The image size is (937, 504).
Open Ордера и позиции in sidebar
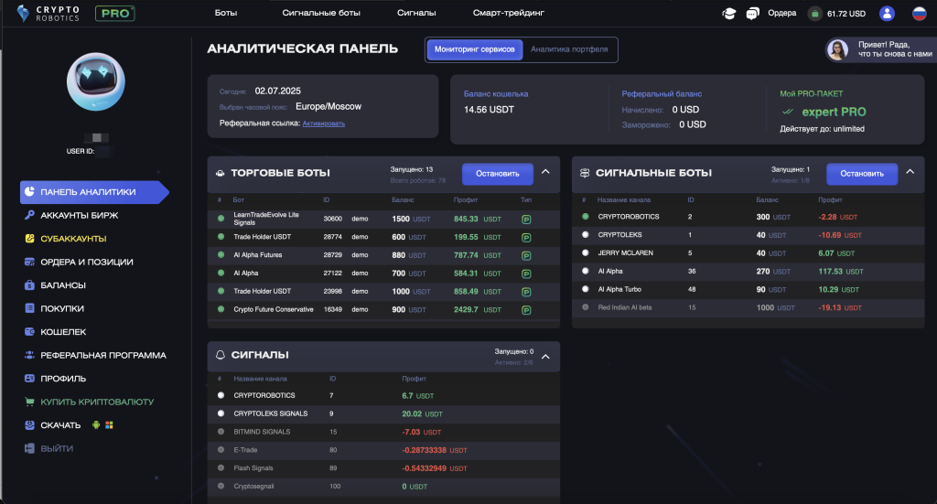pyautogui.click(x=87, y=263)
